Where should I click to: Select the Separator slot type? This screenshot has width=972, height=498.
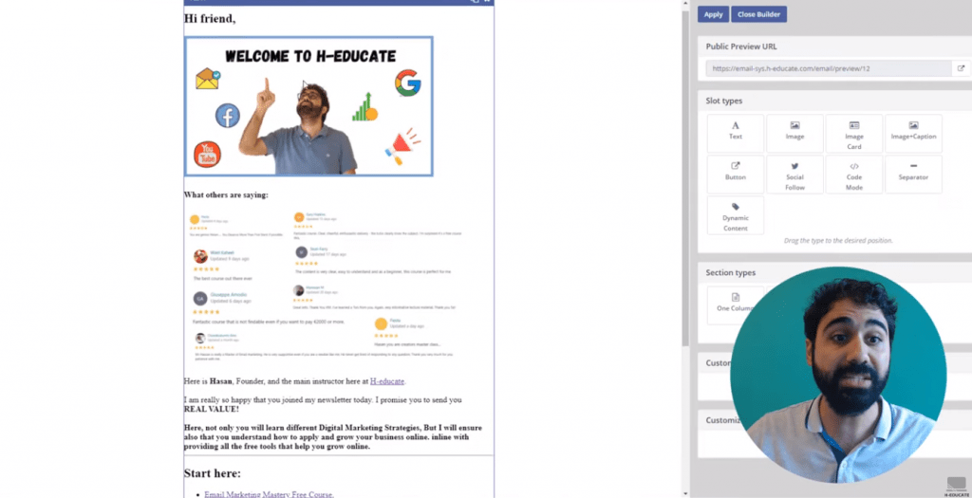[x=913, y=174]
